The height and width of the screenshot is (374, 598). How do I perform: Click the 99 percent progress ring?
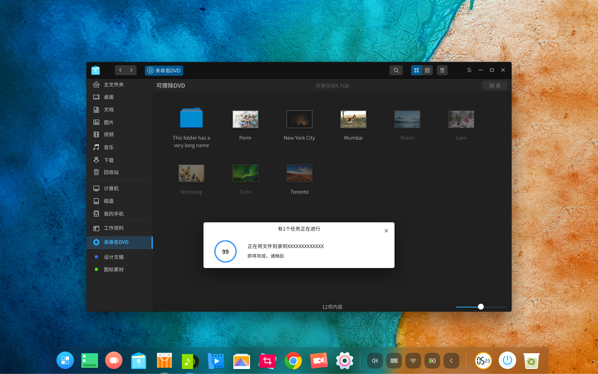tap(225, 251)
